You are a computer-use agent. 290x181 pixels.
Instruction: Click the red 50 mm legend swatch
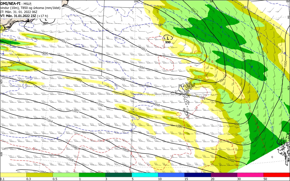click(x=277, y=175)
